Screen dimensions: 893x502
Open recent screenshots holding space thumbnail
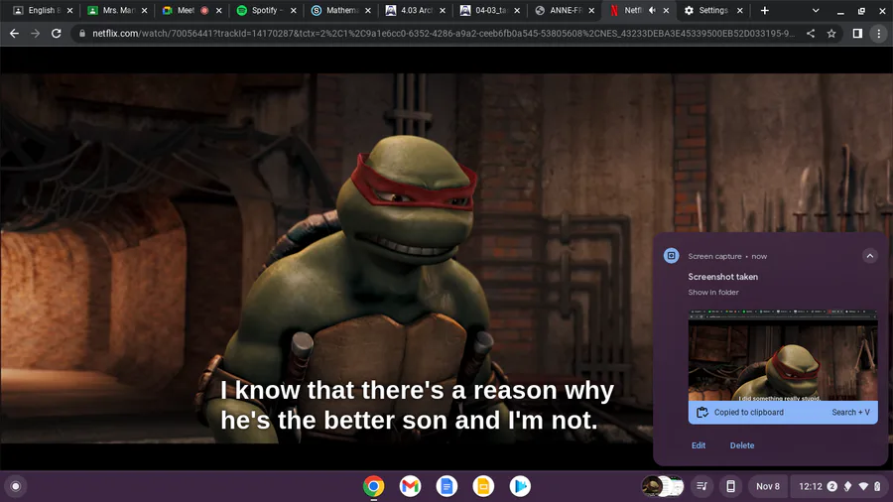[x=663, y=486]
